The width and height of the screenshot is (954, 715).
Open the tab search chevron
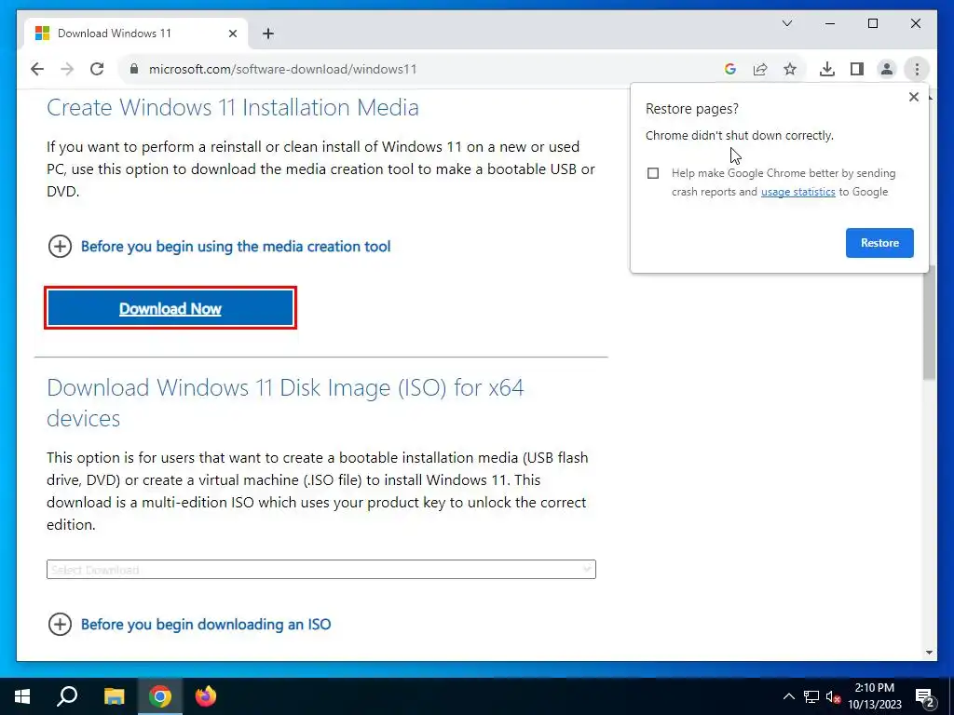786,23
